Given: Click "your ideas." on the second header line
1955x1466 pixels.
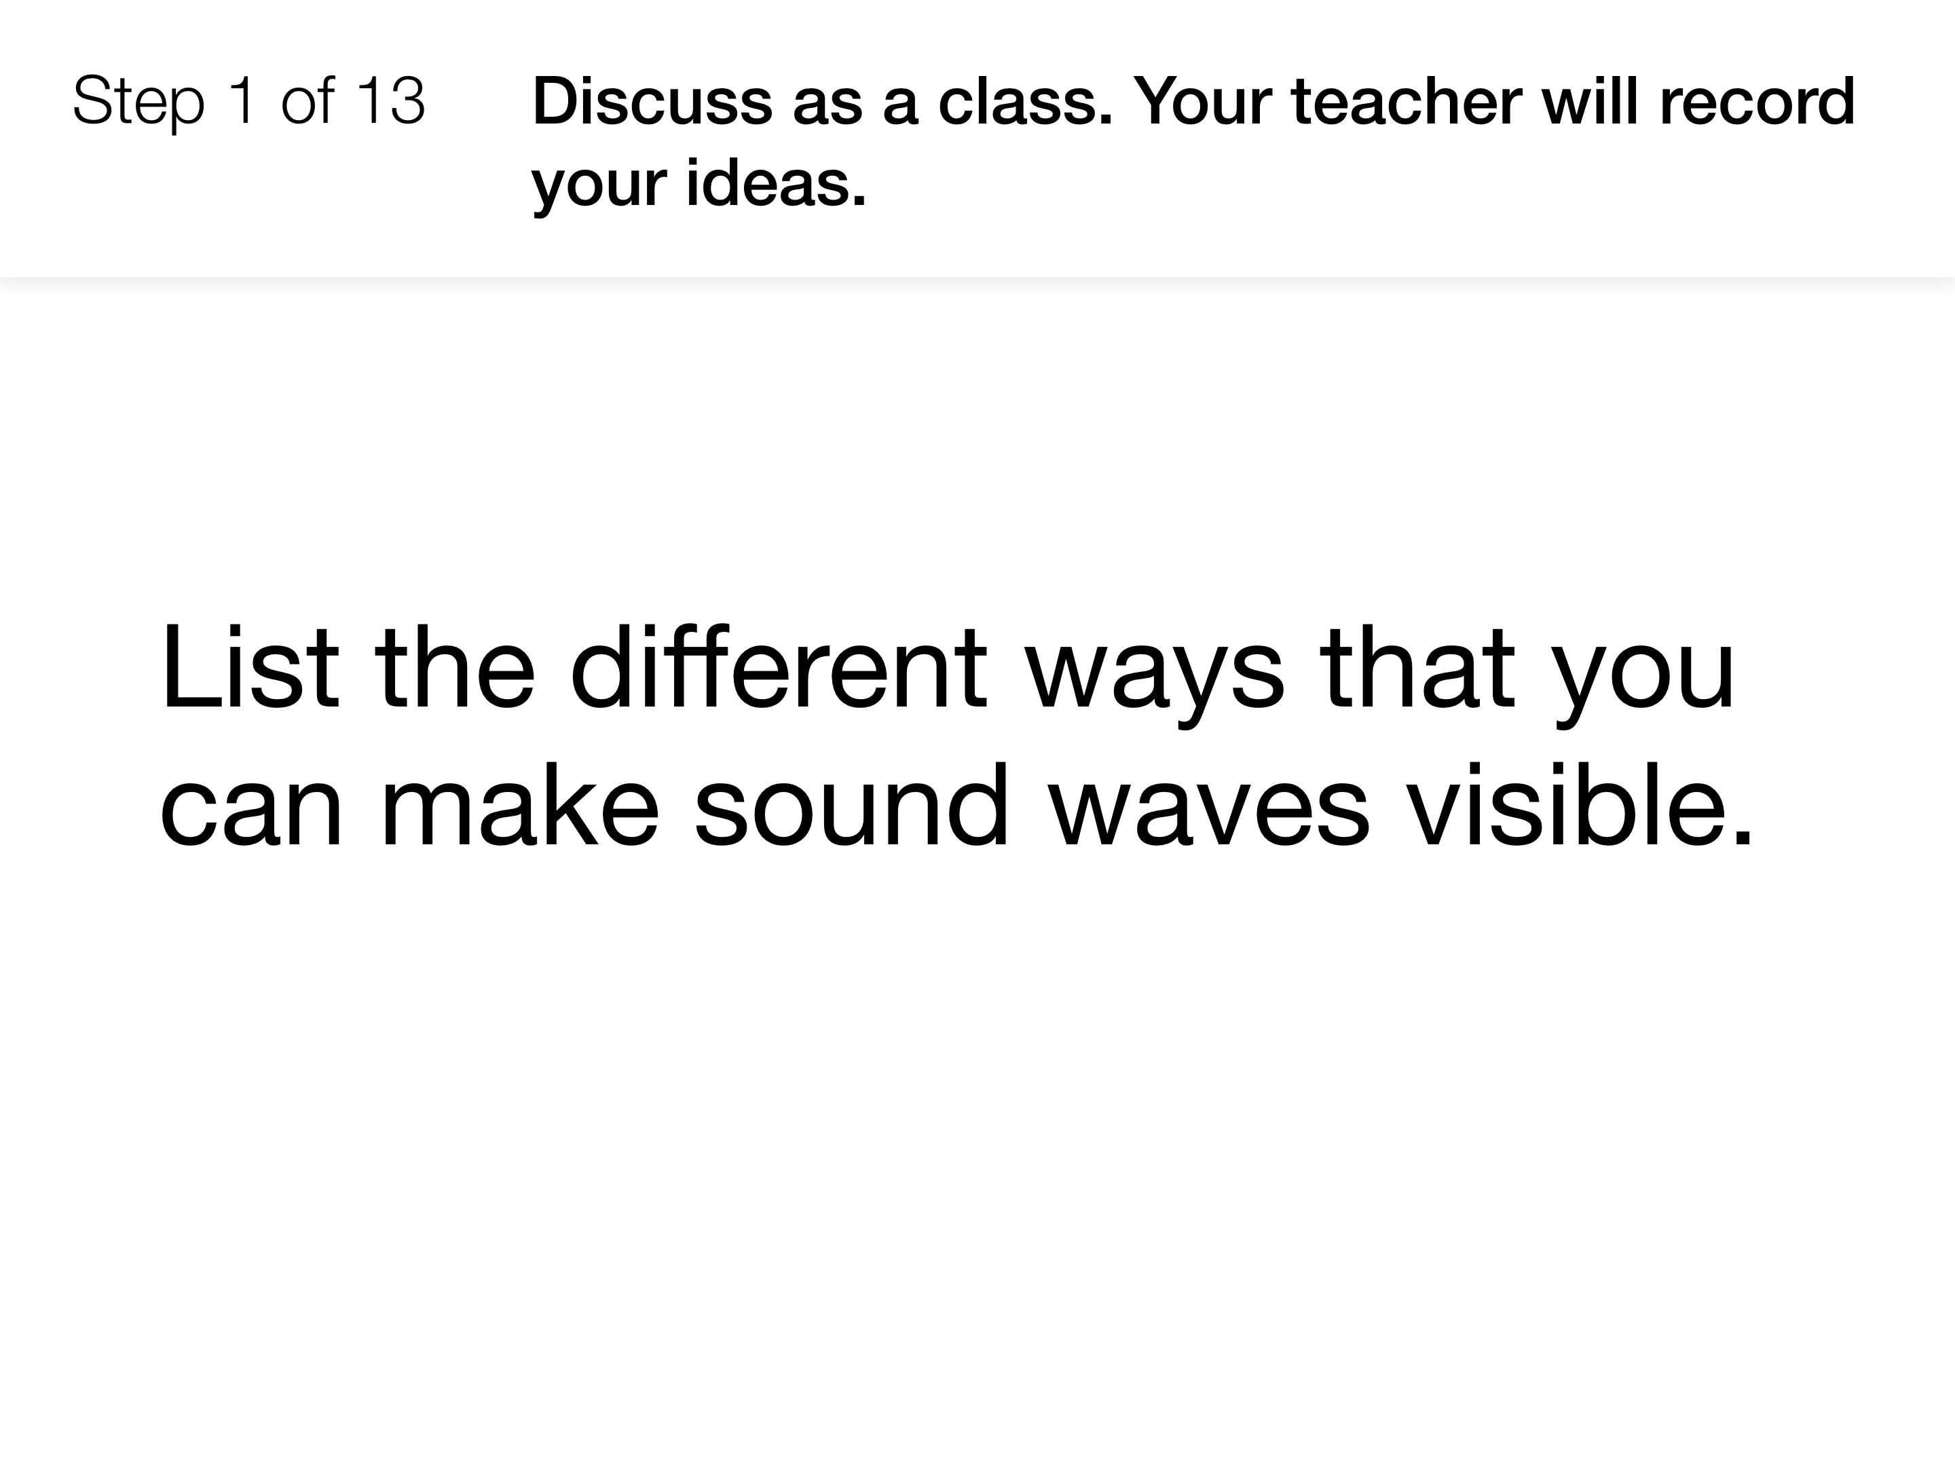Looking at the screenshot, I should pos(699,185).
